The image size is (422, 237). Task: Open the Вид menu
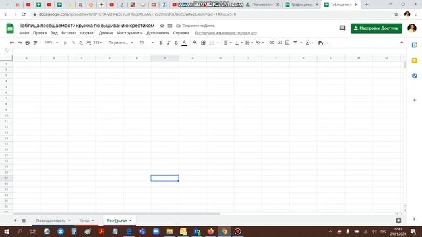54,33
